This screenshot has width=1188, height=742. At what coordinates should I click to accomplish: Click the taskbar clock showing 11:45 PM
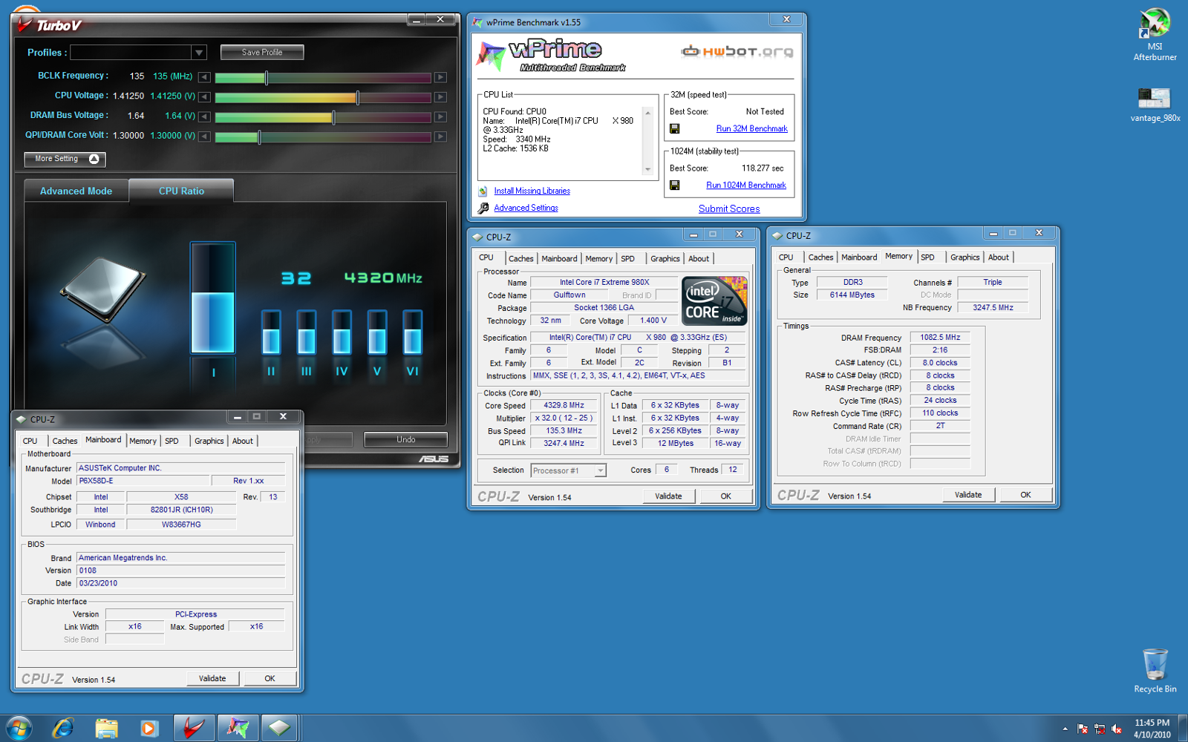pos(1152,729)
